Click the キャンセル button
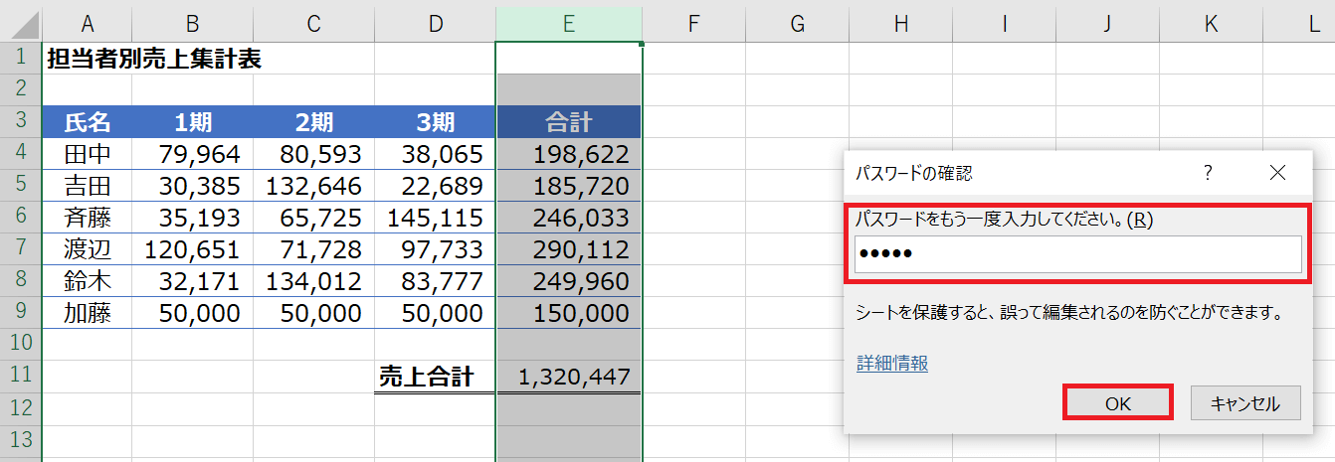 (x=1243, y=403)
